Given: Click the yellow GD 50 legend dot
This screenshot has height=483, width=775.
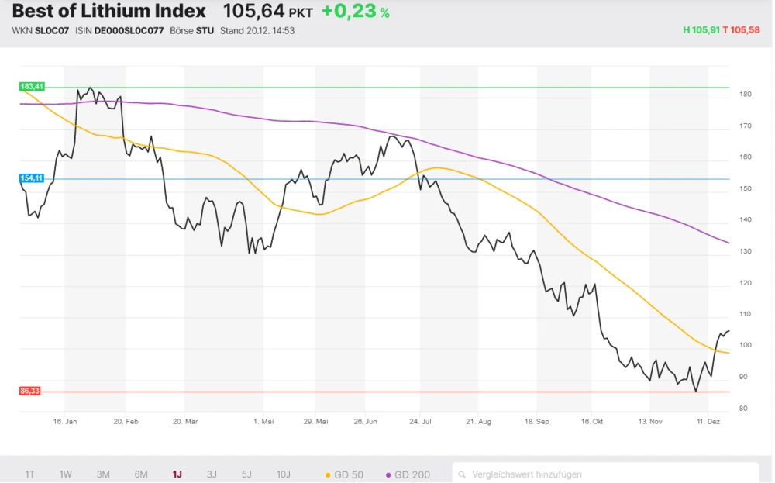Looking at the screenshot, I should point(326,474).
